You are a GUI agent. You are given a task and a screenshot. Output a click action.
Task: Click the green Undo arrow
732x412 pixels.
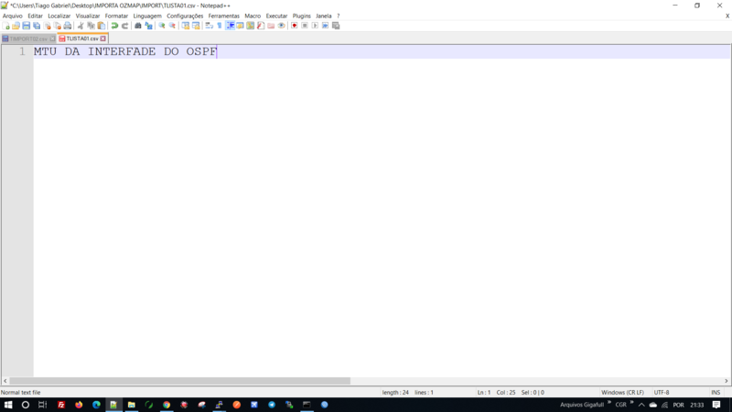114,26
